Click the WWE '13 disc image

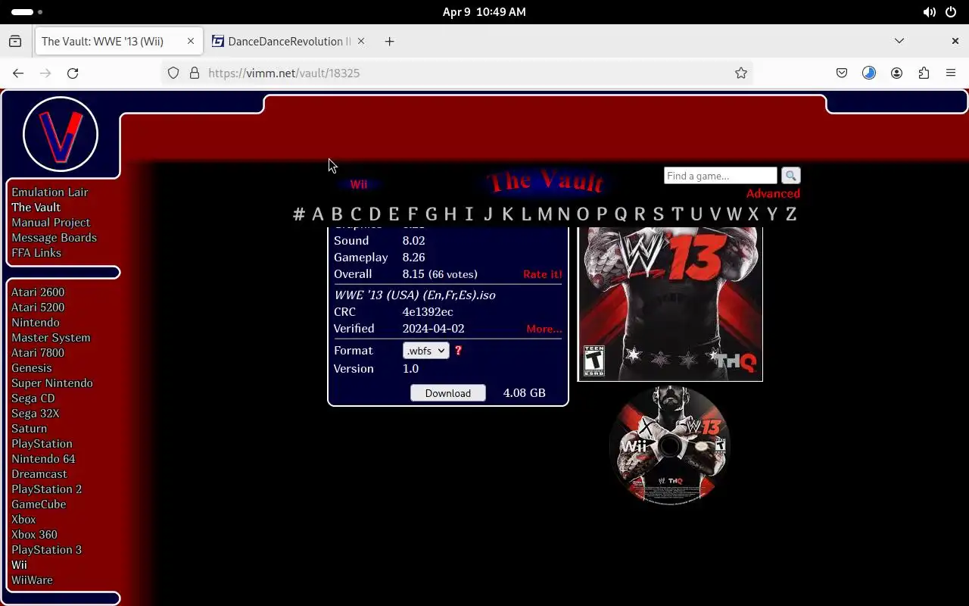pos(669,445)
